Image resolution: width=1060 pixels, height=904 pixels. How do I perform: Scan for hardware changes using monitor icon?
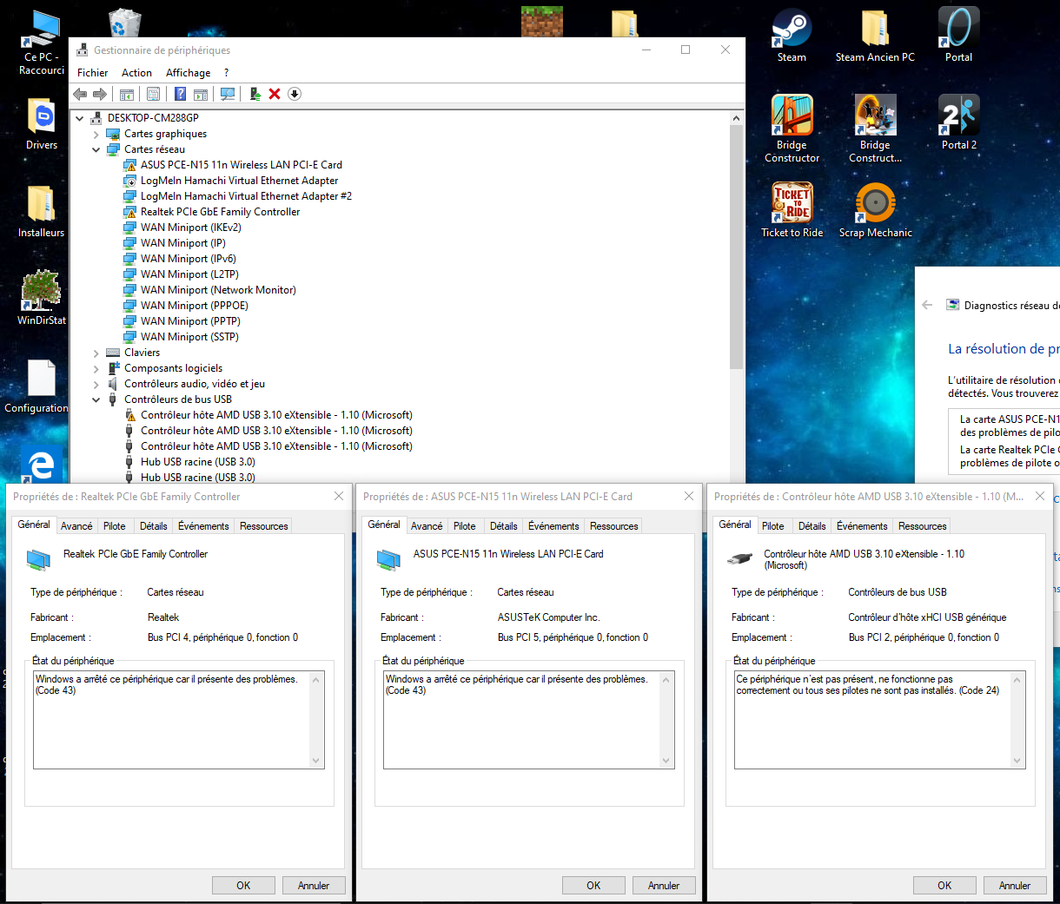pos(228,94)
